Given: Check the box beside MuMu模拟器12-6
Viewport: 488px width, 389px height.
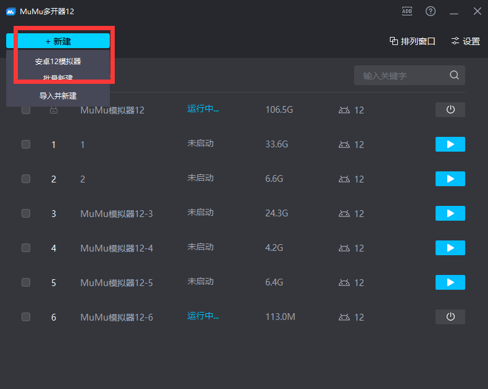Looking at the screenshot, I should [x=26, y=317].
